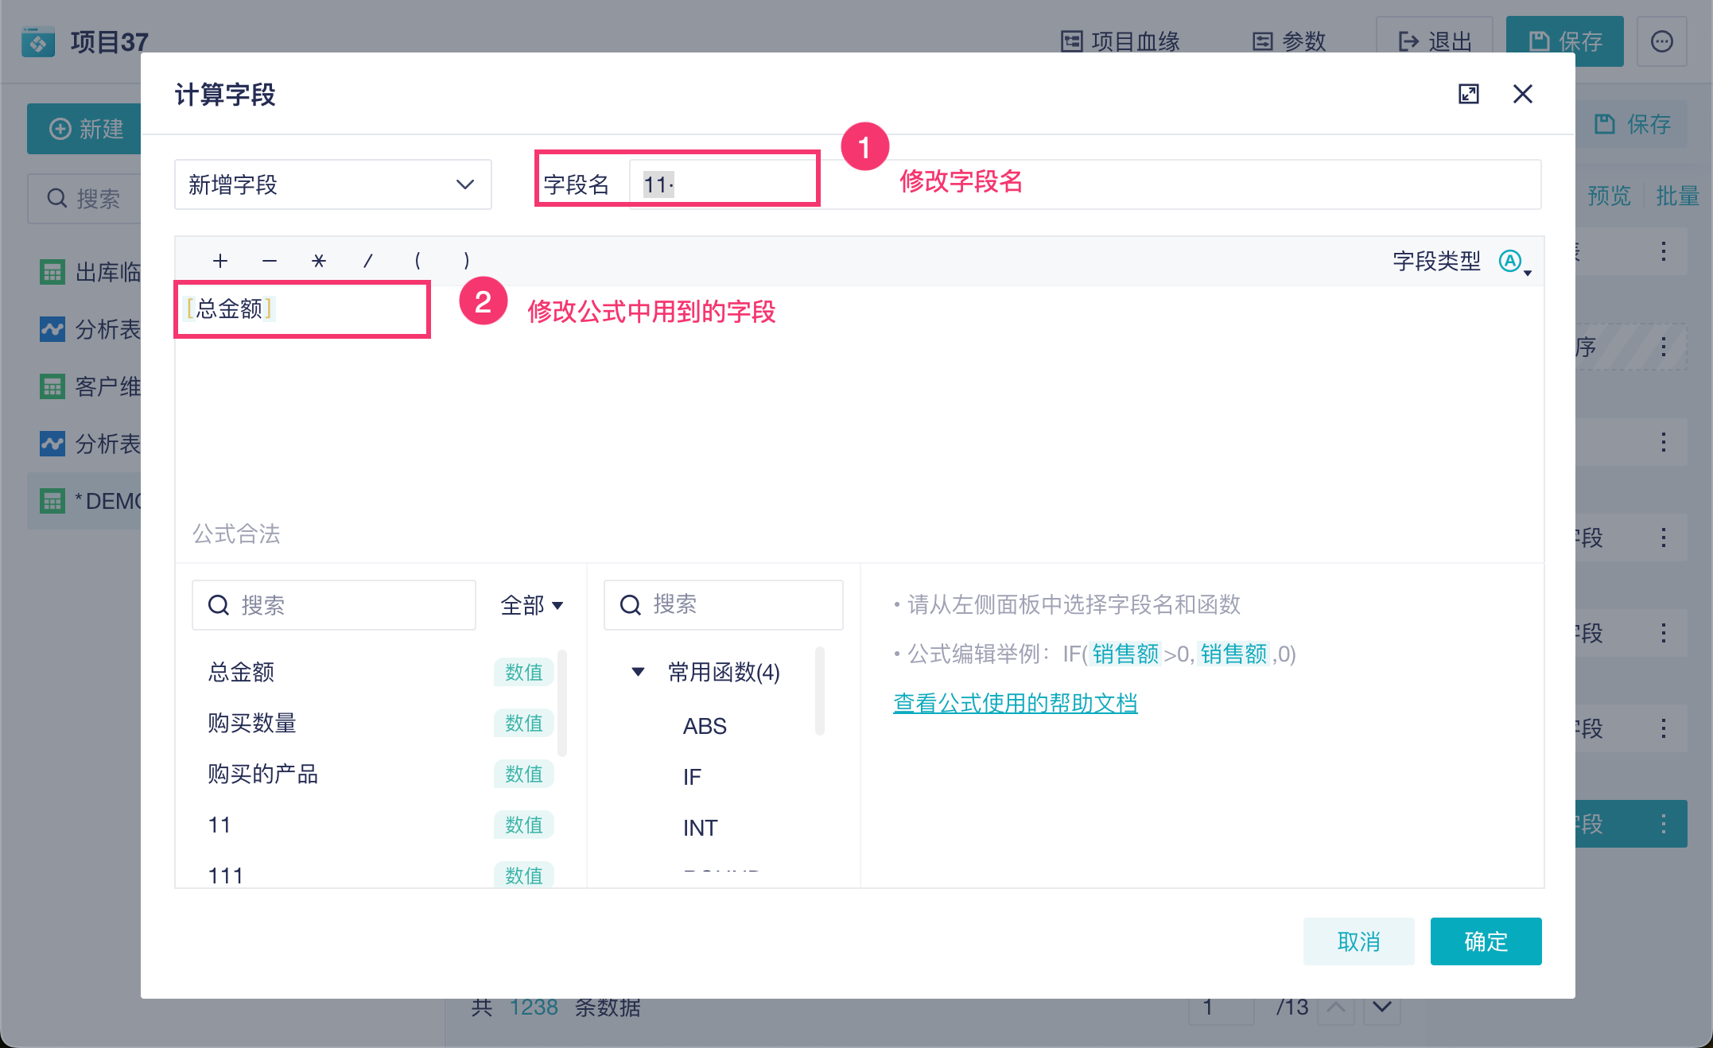Image resolution: width=1713 pixels, height=1048 pixels.
Task: Select the ABS function
Action: 705,726
